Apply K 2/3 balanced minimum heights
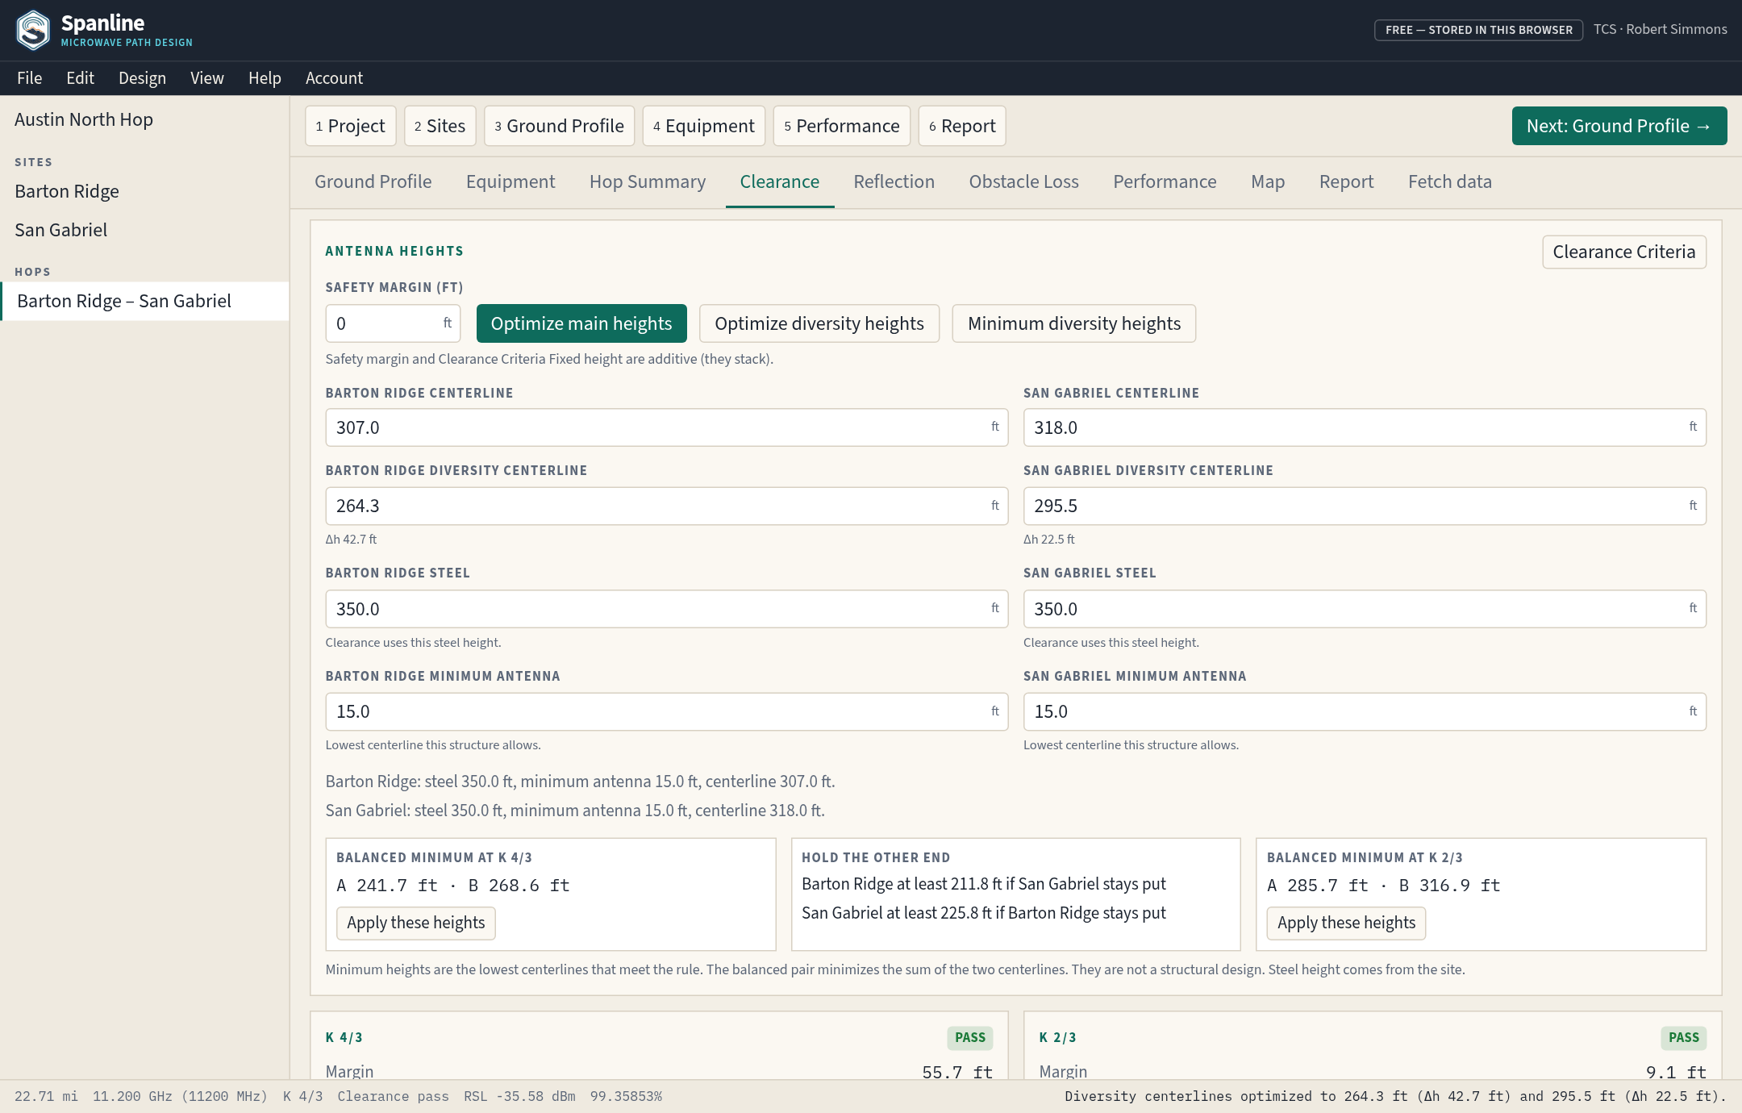 click(1346, 923)
